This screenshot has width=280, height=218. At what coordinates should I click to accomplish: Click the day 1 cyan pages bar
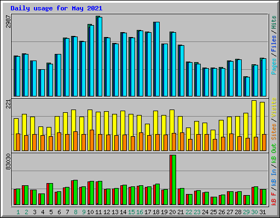click(x=17, y=76)
